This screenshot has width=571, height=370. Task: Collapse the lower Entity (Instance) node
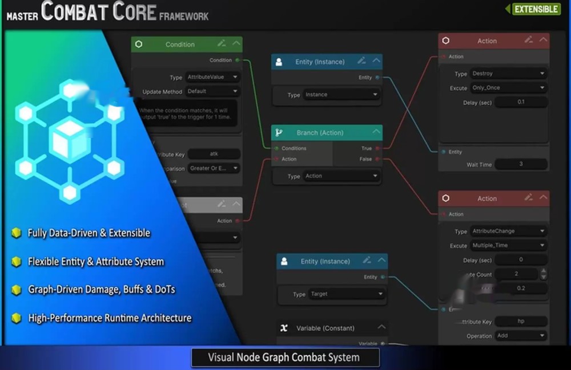click(x=381, y=260)
